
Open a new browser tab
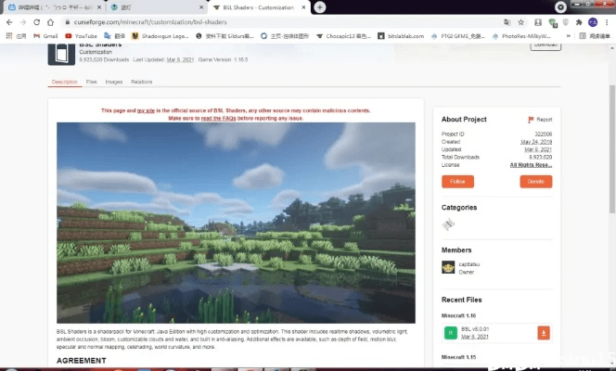point(320,6)
